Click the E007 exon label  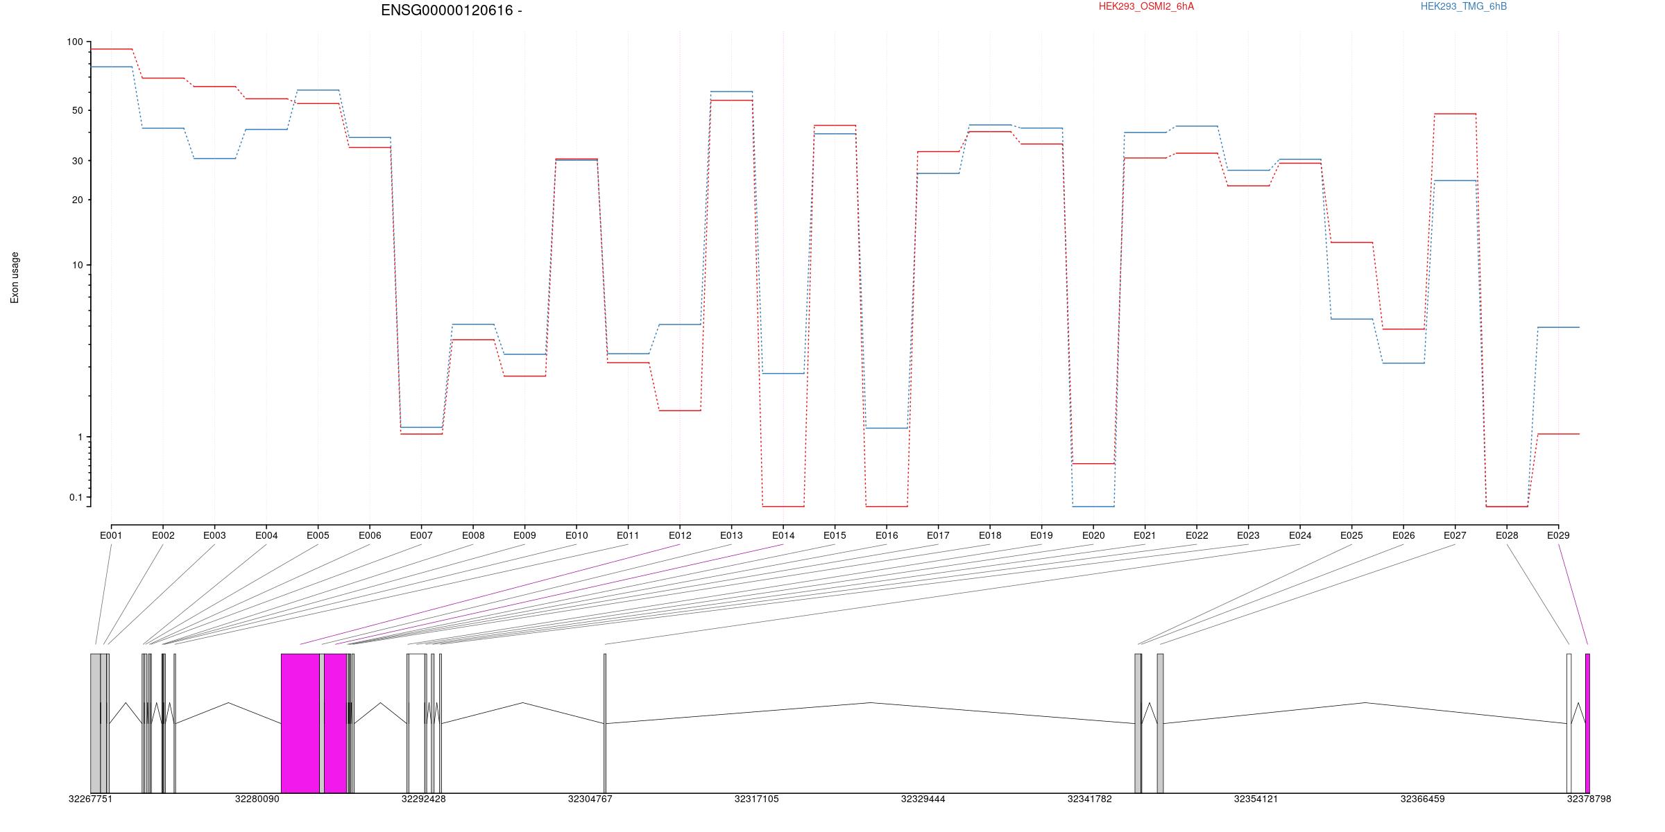tap(421, 535)
